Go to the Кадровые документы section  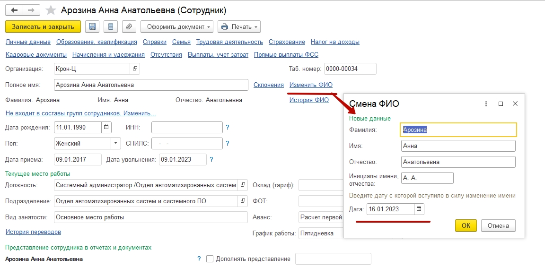[36, 55]
